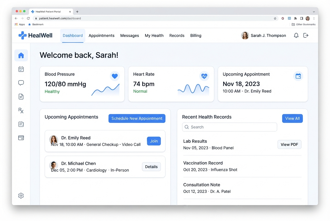Click the browser back arrow
330x221 pixels.
[x=16, y=19]
